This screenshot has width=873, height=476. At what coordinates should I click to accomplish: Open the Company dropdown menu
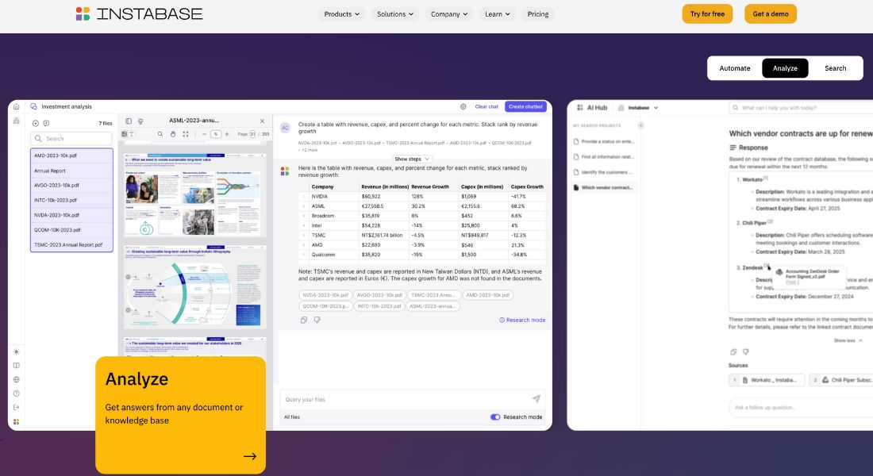pyautogui.click(x=448, y=14)
